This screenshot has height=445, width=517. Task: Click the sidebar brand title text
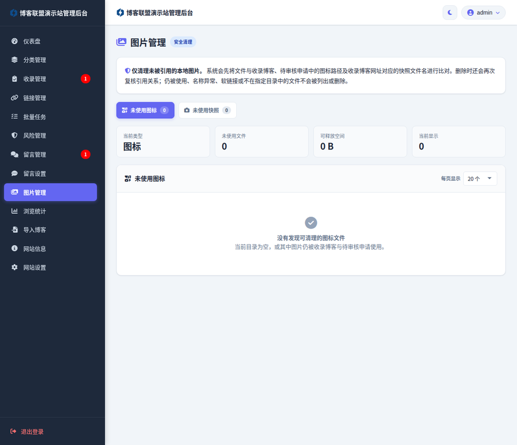click(53, 13)
